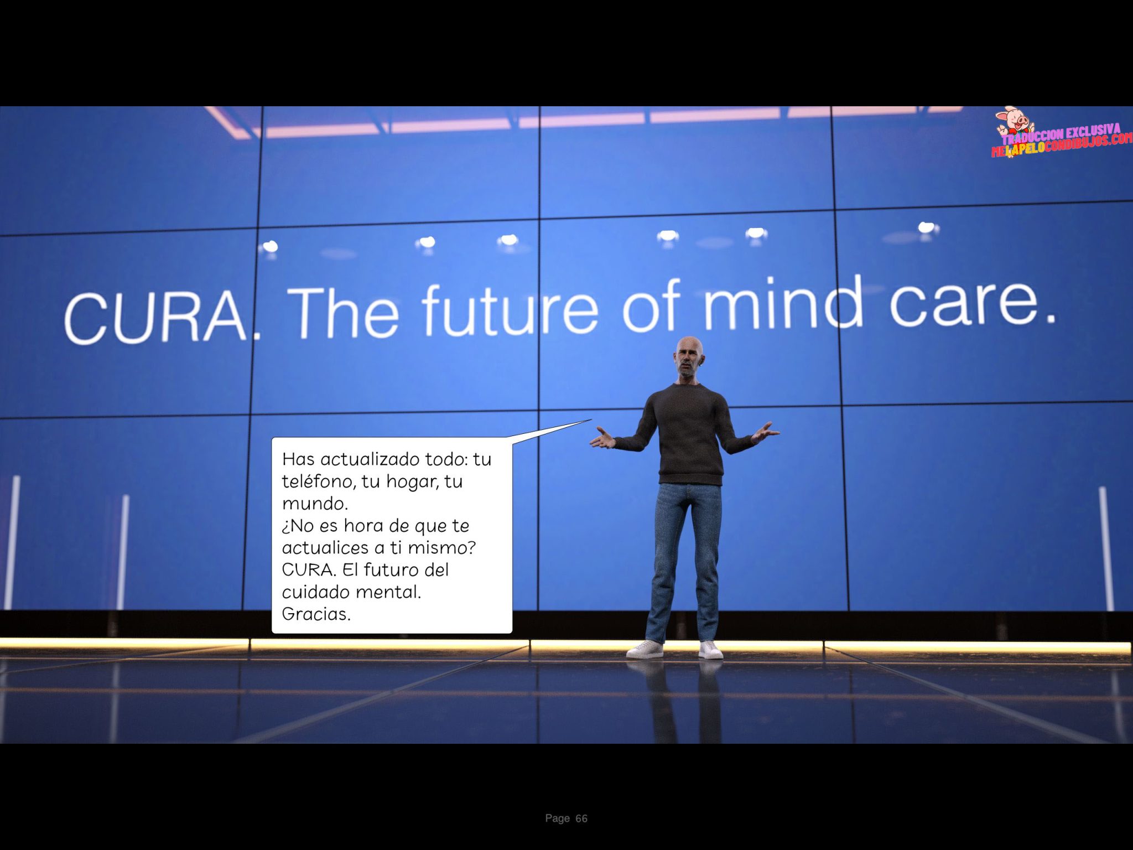Screen dimensions: 1133x850
Task: Click the word 'Gracias.' in the bubble
Action: click(x=316, y=614)
